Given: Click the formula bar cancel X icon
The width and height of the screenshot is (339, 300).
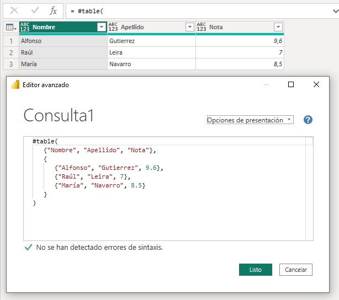Looking at the screenshot, I should (x=14, y=10).
